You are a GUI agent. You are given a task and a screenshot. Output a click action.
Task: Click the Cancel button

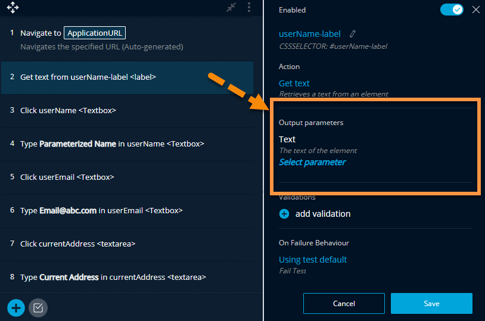(x=344, y=303)
